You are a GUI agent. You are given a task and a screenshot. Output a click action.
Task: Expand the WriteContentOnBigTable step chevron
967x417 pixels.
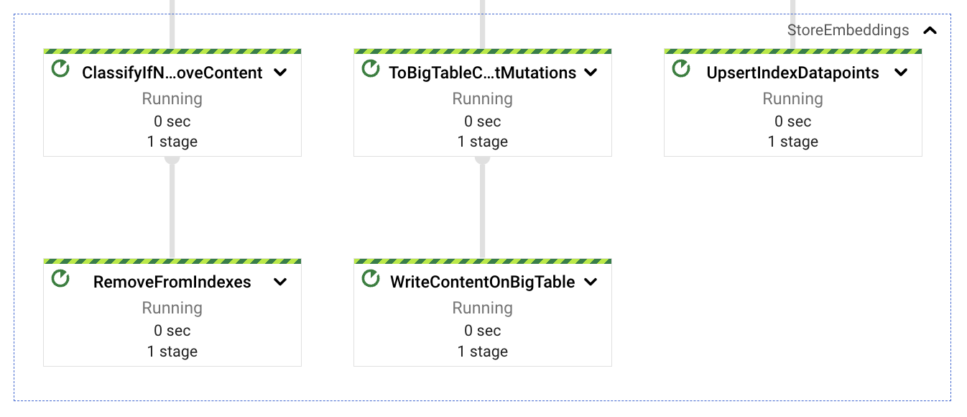pyautogui.click(x=591, y=282)
